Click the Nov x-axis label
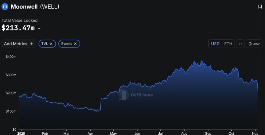The image size is (265, 135). click(x=255, y=133)
